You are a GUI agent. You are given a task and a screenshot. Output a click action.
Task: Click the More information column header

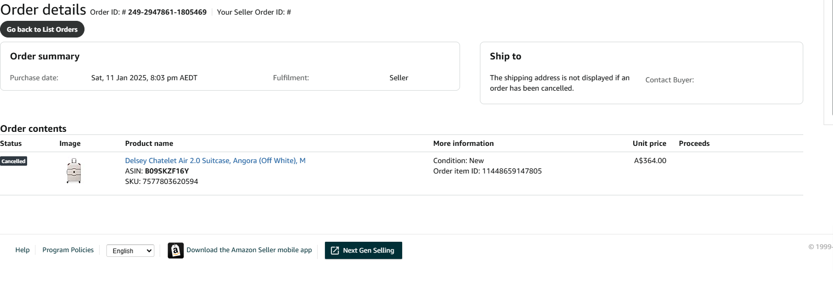[x=464, y=143]
